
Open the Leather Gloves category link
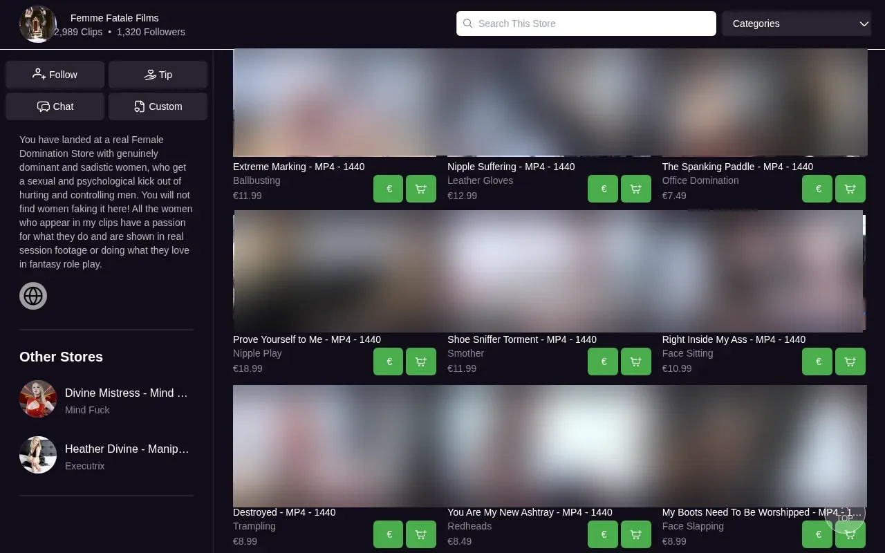tap(481, 180)
